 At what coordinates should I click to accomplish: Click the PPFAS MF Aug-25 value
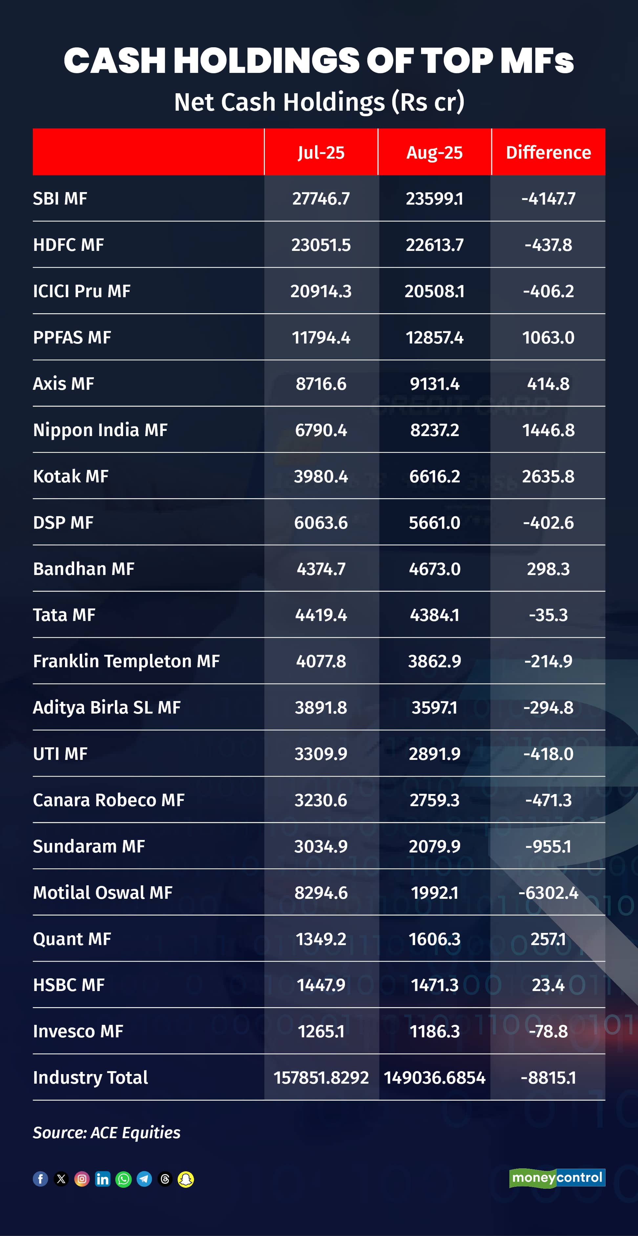click(435, 338)
